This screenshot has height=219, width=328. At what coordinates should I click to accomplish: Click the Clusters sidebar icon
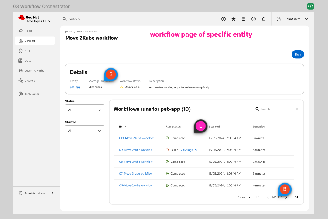click(x=21, y=81)
